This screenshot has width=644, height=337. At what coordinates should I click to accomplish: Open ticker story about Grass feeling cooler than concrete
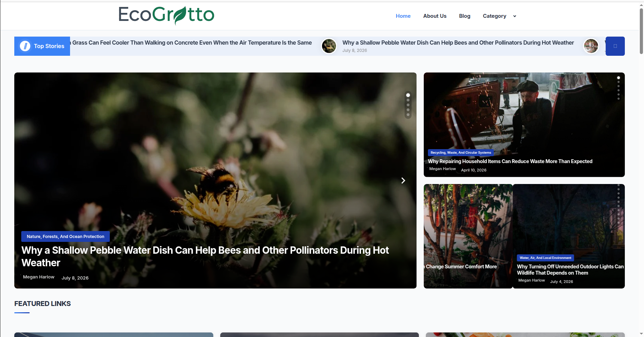click(192, 43)
